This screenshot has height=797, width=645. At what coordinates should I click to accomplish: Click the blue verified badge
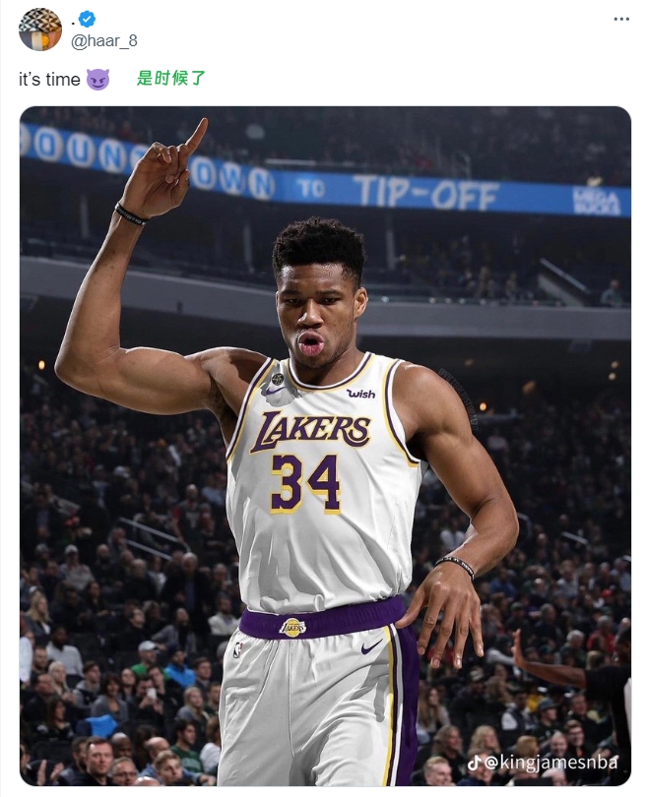pyautogui.click(x=88, y=19)
